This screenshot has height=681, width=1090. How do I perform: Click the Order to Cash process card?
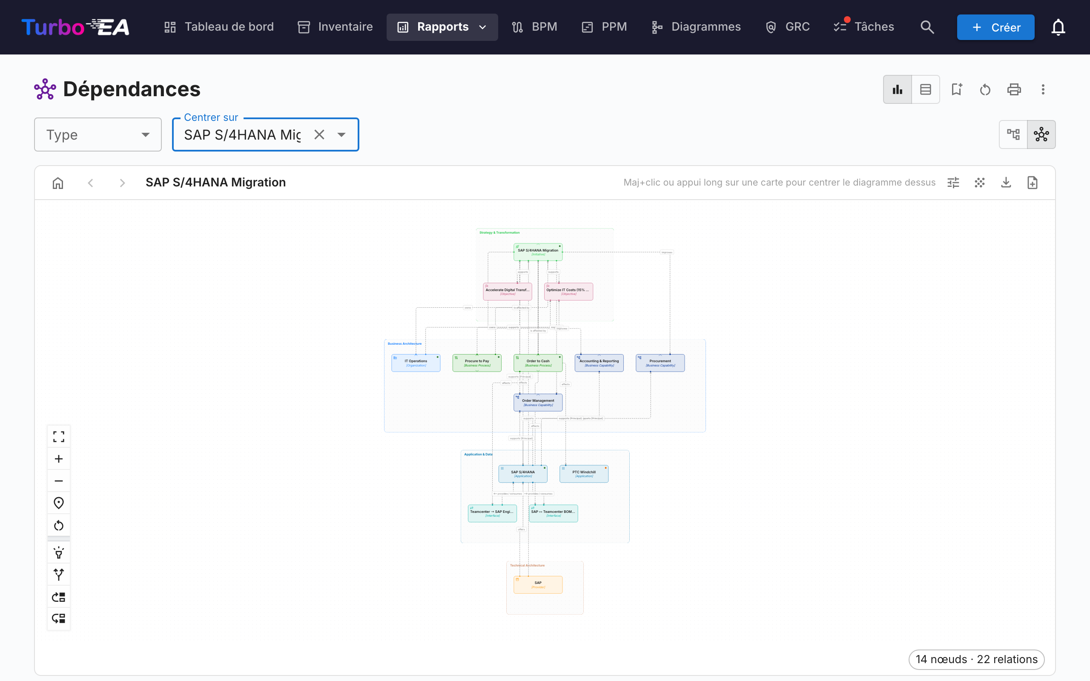[x=538, y=363]
